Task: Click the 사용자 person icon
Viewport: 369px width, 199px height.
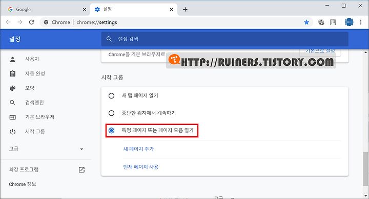Action: coord(13,59)
